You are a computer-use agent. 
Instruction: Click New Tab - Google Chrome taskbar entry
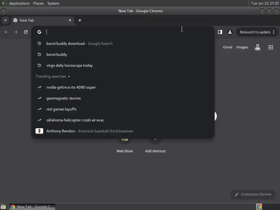(x=33, y=207)
